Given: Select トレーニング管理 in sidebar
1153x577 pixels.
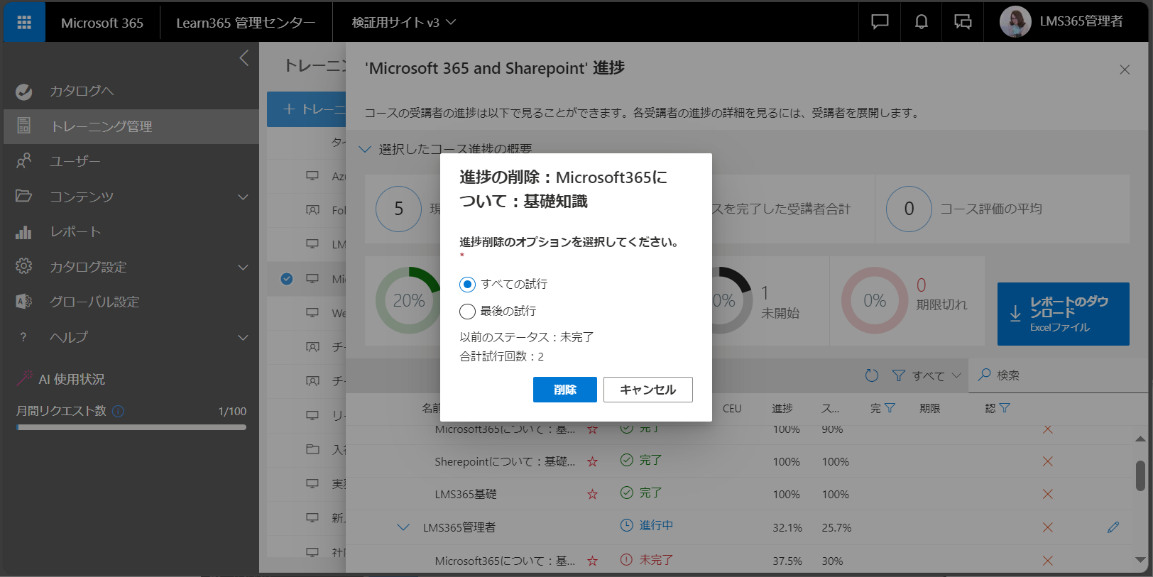Looking at the screenshot, I should click(x=131, y=126).
